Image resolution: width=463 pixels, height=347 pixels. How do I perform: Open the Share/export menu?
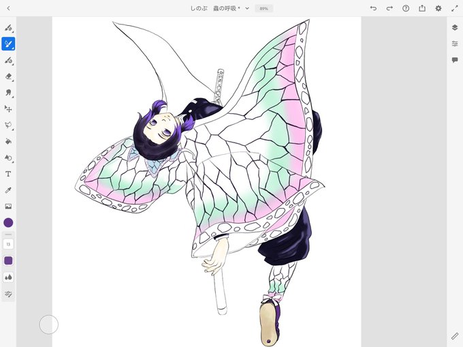422,8
